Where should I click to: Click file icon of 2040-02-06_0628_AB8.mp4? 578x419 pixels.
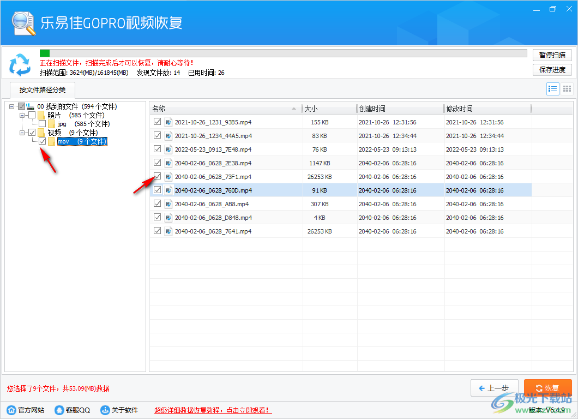click(x=168, y=204)
